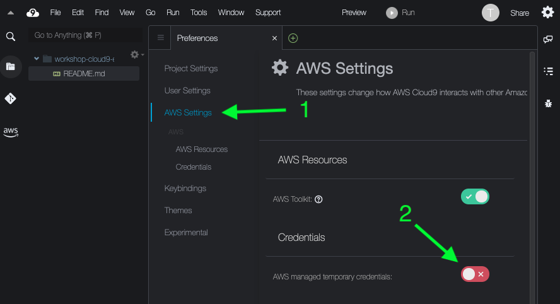This screenshot has height=304, width=560.
Task: Open Themes preferences
Action: (x=178, y=211)
